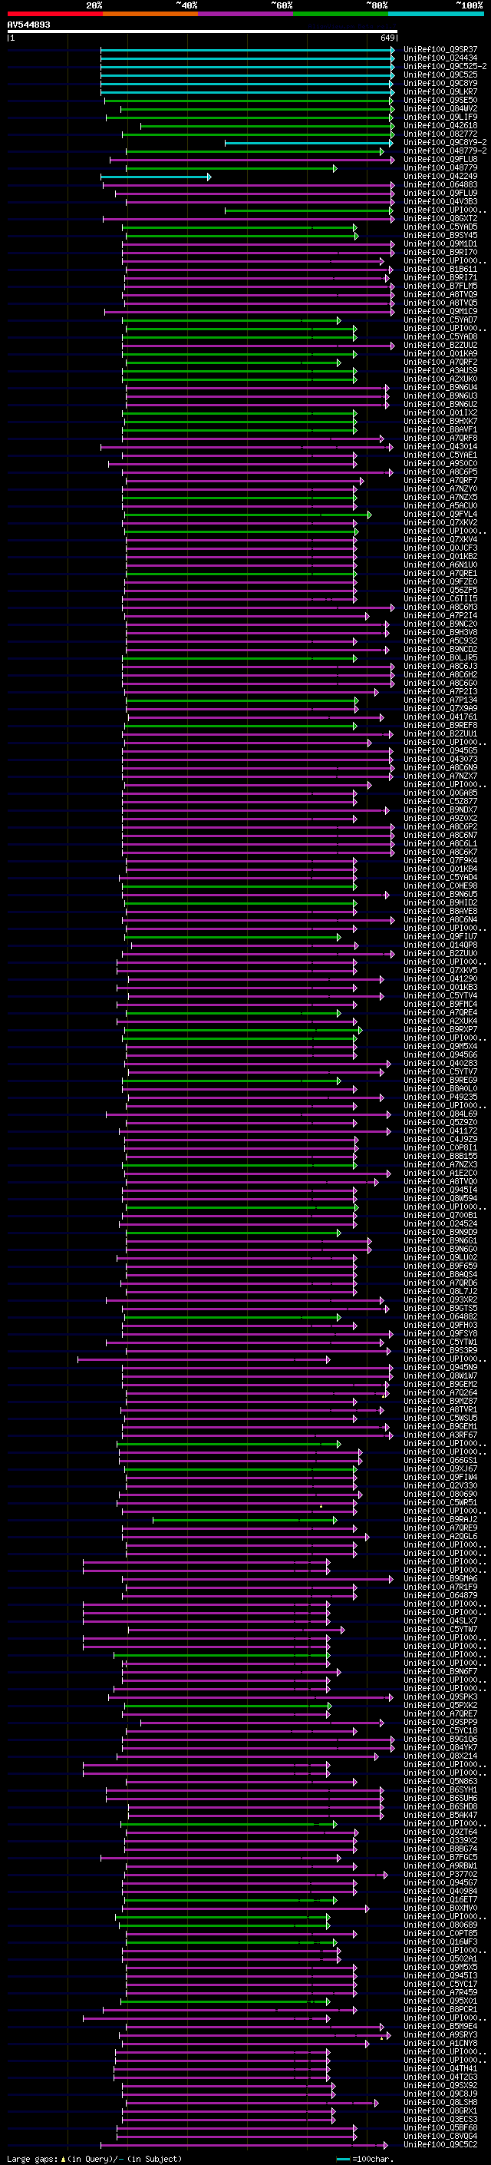Viewport: 491px width, 2165px height.
Task: Open the UniRef100_Q9M1C9 hit label
Action: pos(440,312)
